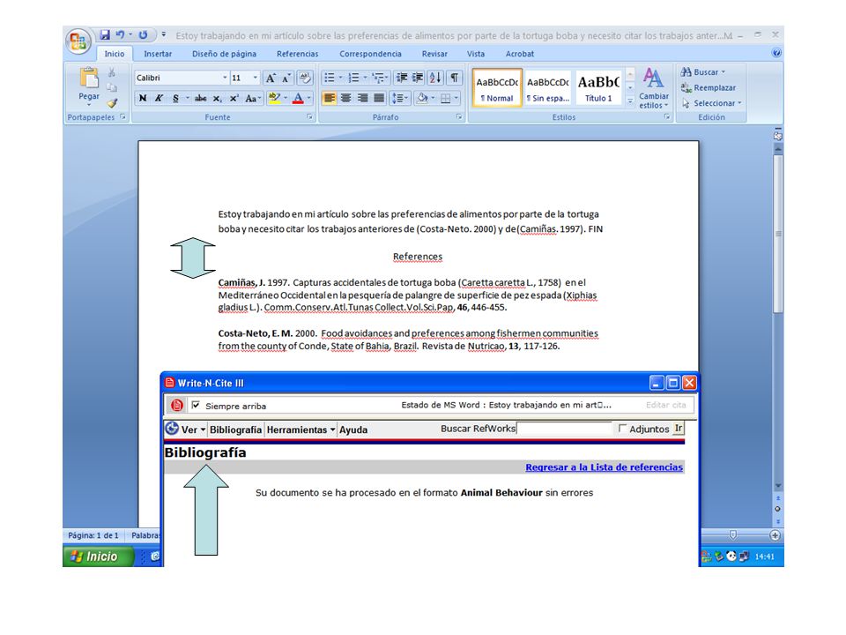The height and width of the screenshot is (635, 846).
Task: Center the paragraph text
Action: (345, 98)
